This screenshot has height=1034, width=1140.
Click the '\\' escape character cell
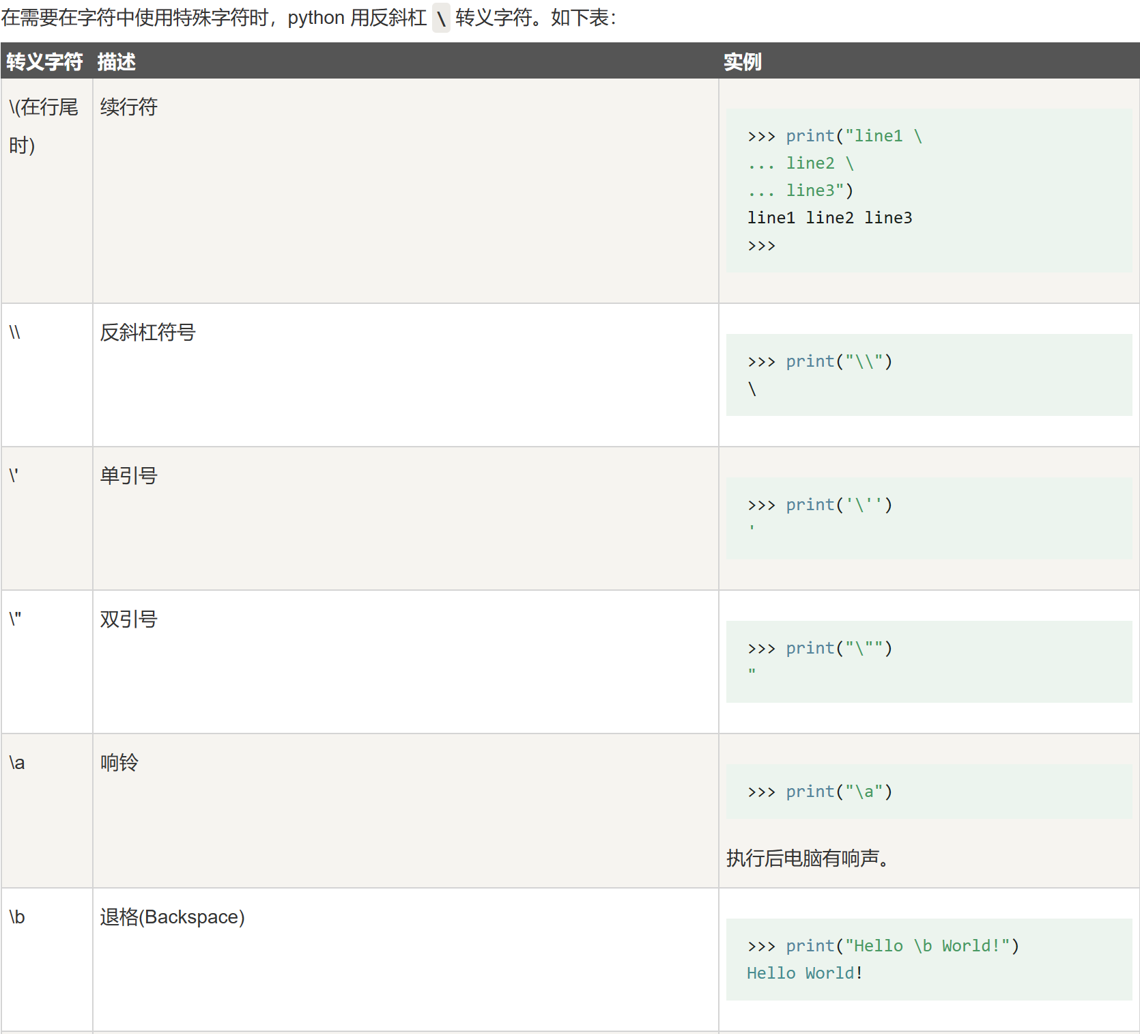[46, 375]
